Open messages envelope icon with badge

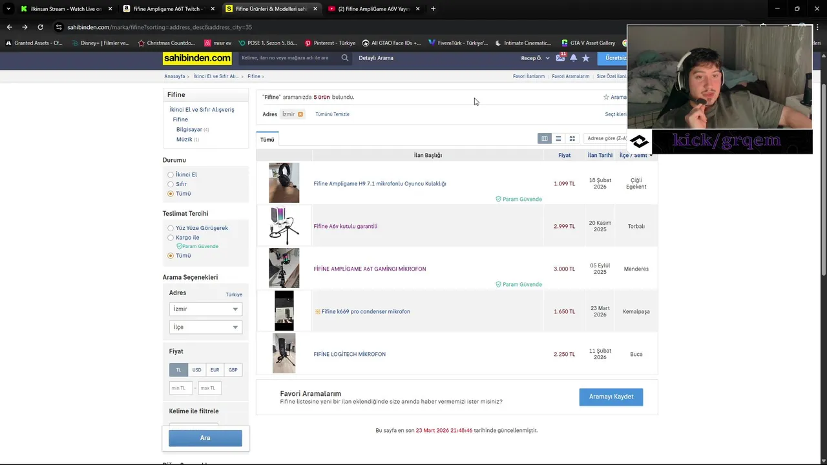point(560,57)
